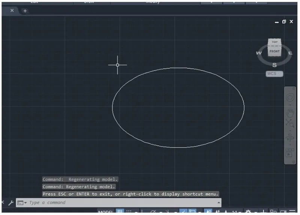Toggle ortho mode in status bar
Screen dimensions: 300x215
point(142,211)
